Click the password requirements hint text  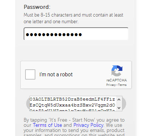point(73,18)
